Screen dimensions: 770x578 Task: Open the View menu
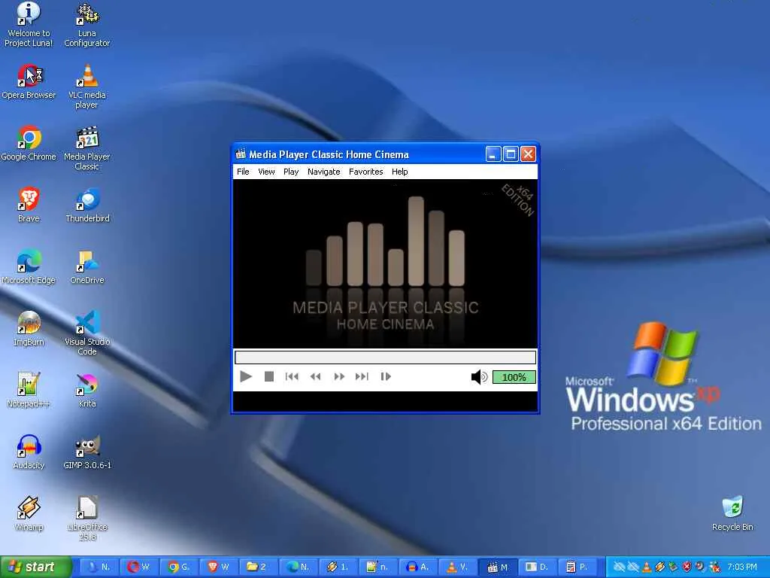pyautogui.click(x=267, y=172)
